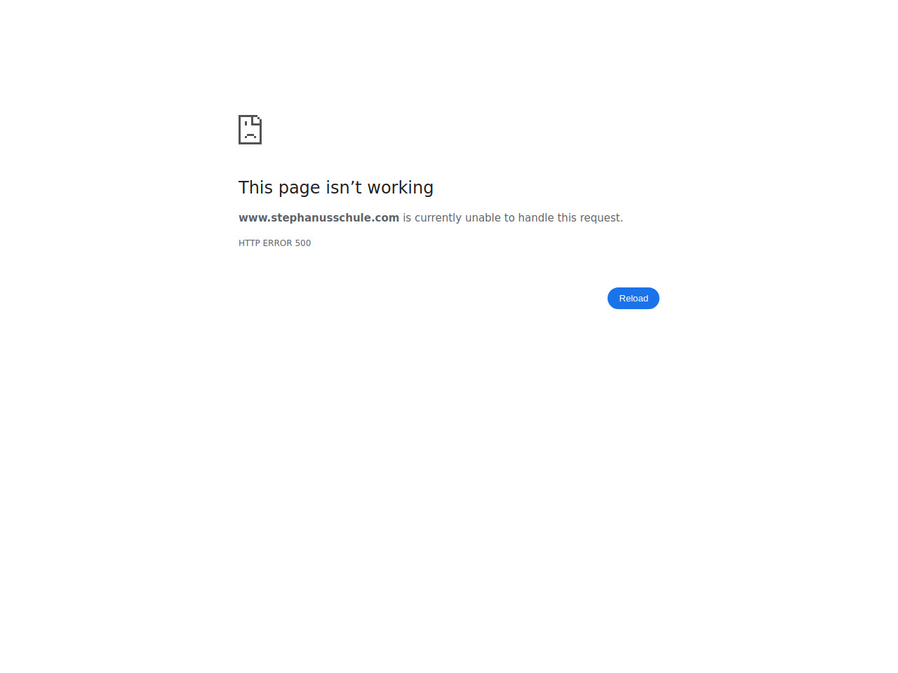Image resolution: width=898 pixels, height=673 pixels.
Task: Click the word "isn't" in the heading
Action: pos(344,187)
